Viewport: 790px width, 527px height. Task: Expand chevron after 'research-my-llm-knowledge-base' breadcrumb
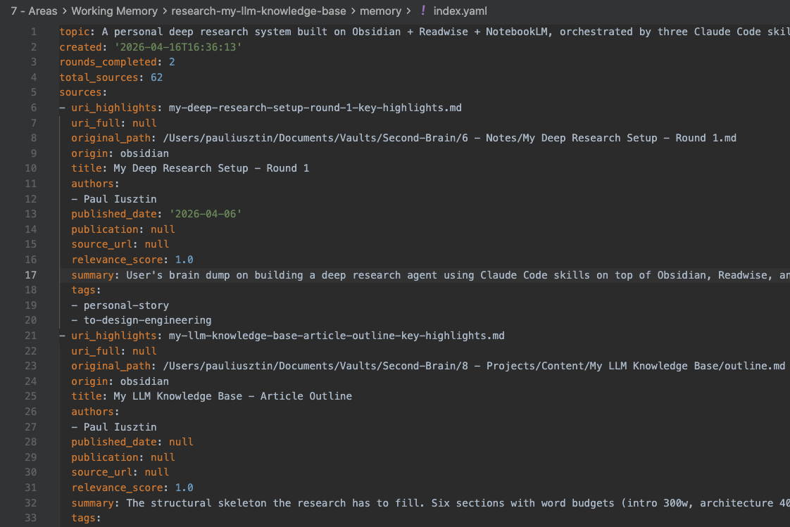click(x=353, y=11)
